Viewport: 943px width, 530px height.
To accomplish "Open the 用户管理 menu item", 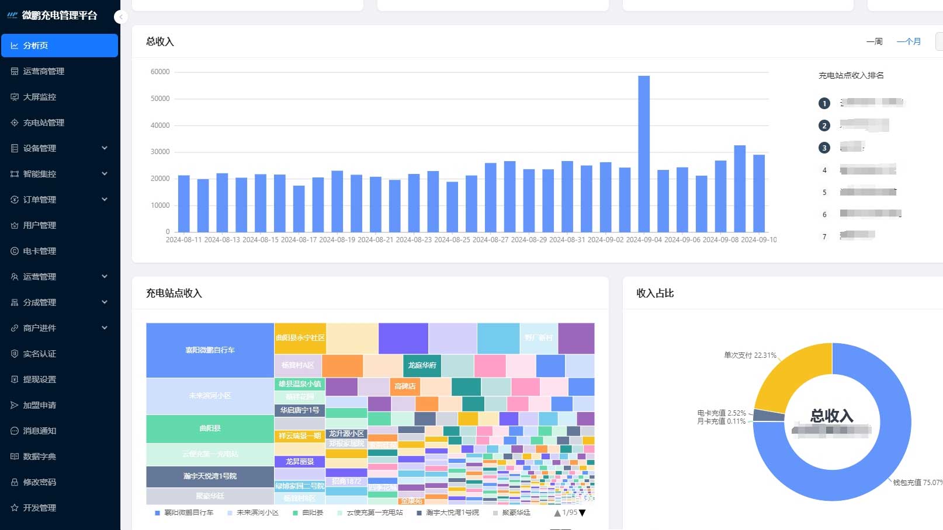I will (x=60, y=225).
